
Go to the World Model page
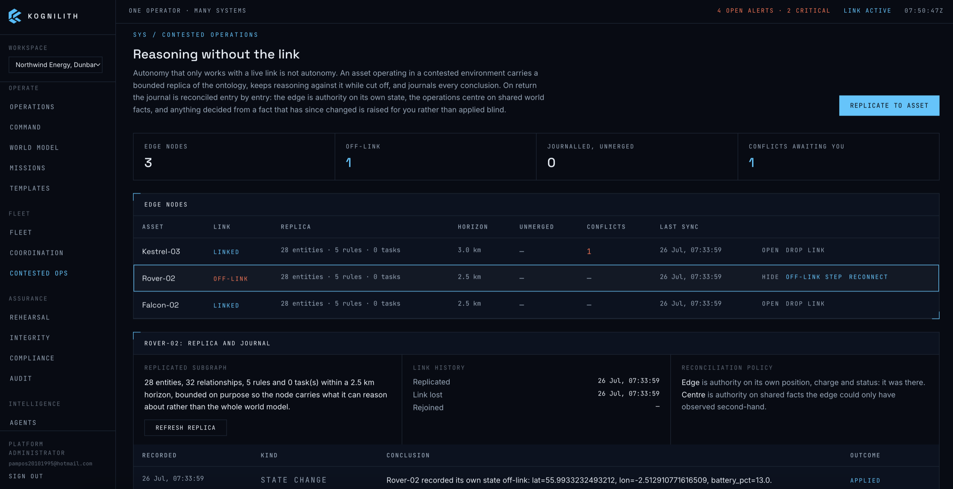34,148
